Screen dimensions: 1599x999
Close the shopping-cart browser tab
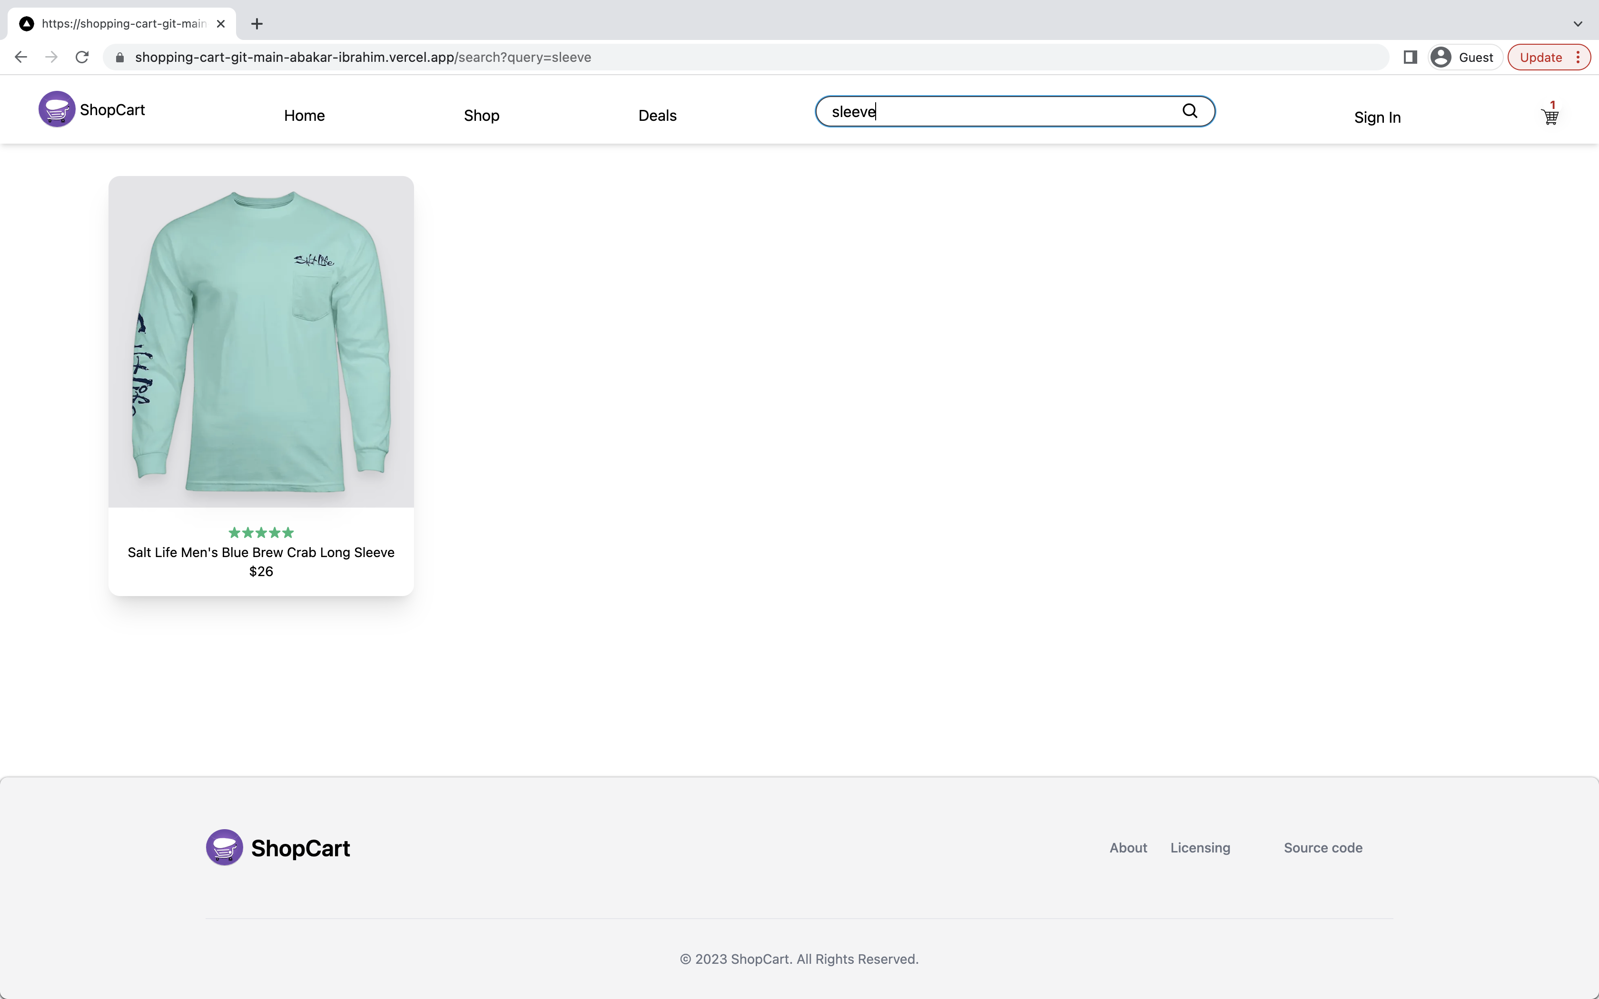click(221, 24)
